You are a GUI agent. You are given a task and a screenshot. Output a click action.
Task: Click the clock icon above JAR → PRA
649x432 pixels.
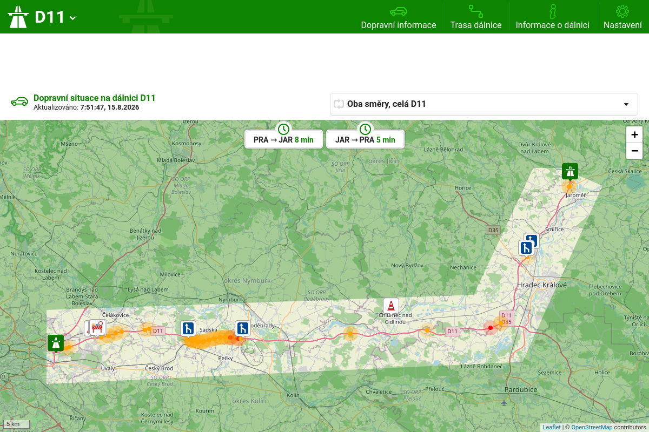point(365,129)
